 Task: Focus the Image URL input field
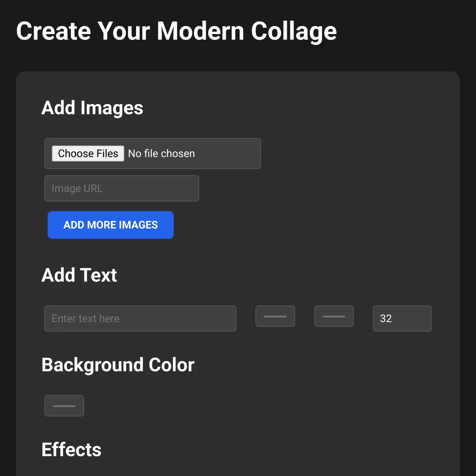pos(122,188)
